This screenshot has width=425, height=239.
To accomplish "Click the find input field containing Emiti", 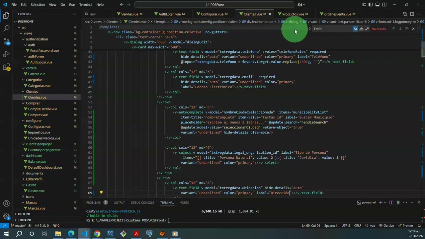I will (332, 29).
